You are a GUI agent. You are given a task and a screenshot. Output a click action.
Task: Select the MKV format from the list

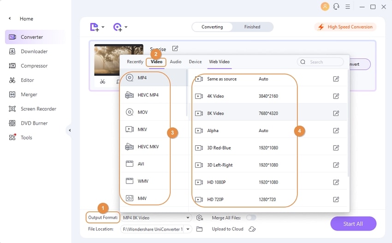[x=143, y=129]
